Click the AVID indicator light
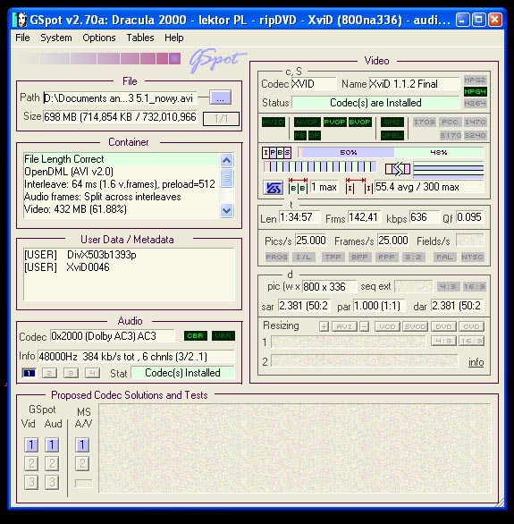Viewport: 514px width, 524px height. click(x=274, y=123)
